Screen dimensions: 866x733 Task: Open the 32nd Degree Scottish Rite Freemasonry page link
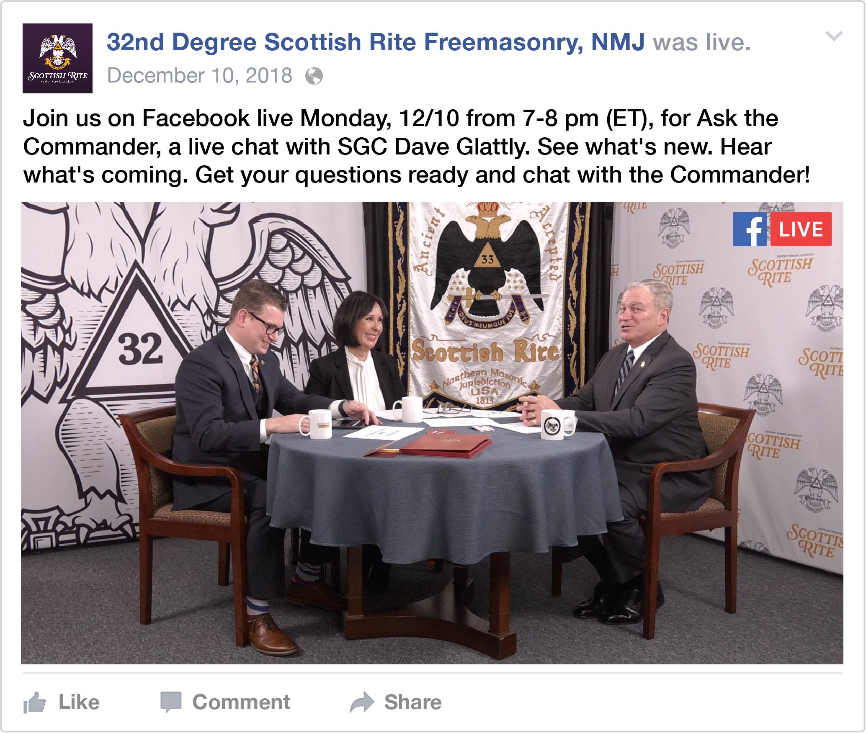pyautogui.click(x=376, y=43)
